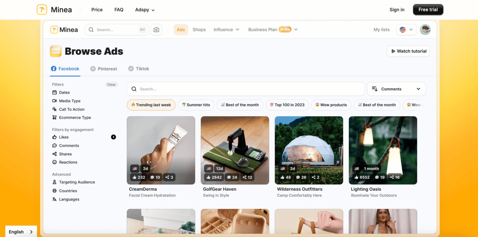Viewport: 478px width, 237px height.
Task: Switch to the Pinterest tab
Action: (104, 69)
